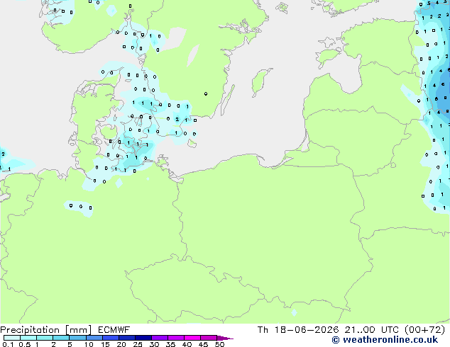Pick the 30–35 mm purple legend swatch
Viewport: 450px width, 347px height.
(160, 338)
